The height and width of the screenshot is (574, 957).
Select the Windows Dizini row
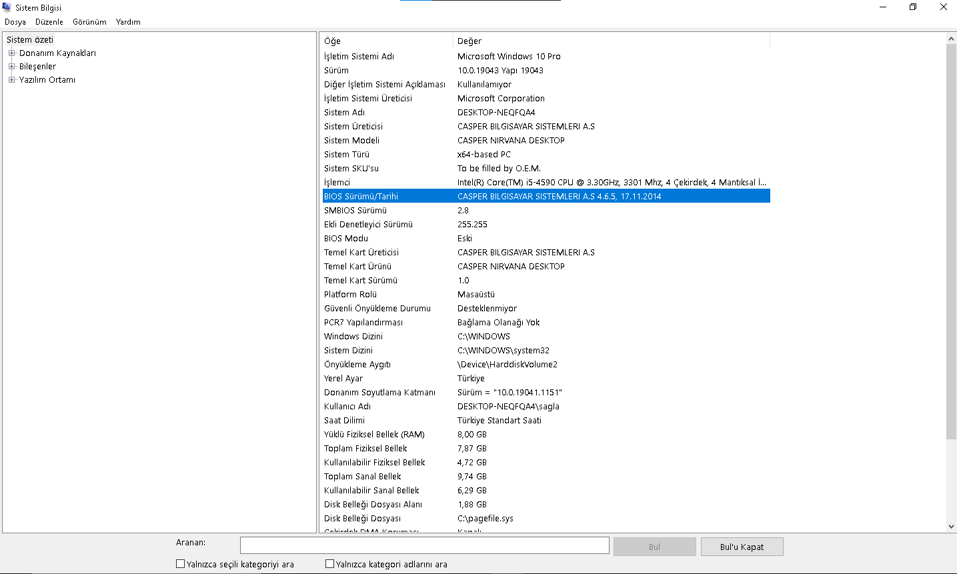click(x=546, y=337)
